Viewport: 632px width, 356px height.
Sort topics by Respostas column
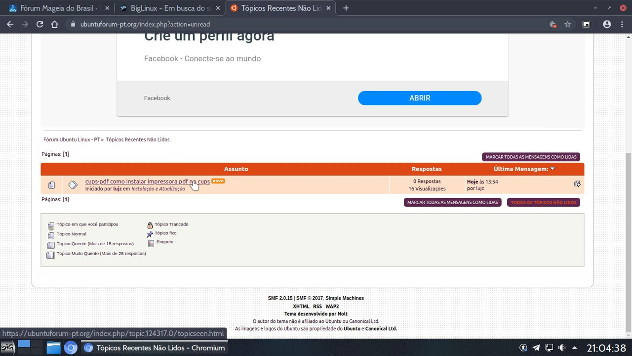click(427, 169)
